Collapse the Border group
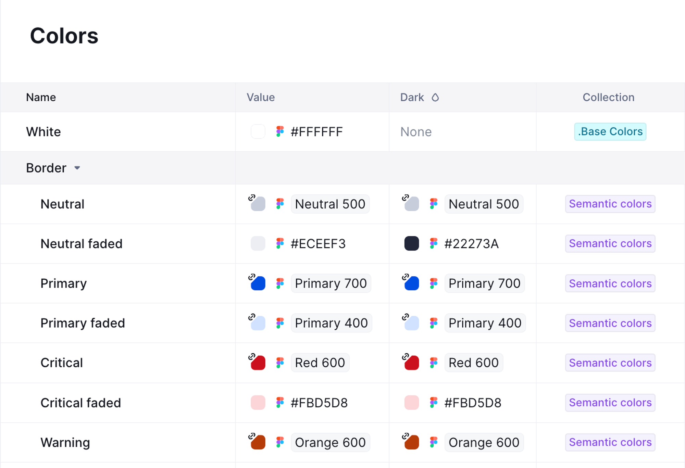Image resolution: width=685 pixels, height=468 pixels. click(x=77, y=168)
